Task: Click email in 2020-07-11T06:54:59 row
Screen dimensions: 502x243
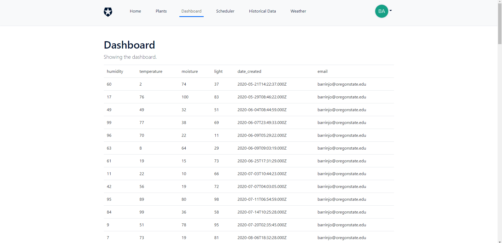Action: click(x=341, y=199)
